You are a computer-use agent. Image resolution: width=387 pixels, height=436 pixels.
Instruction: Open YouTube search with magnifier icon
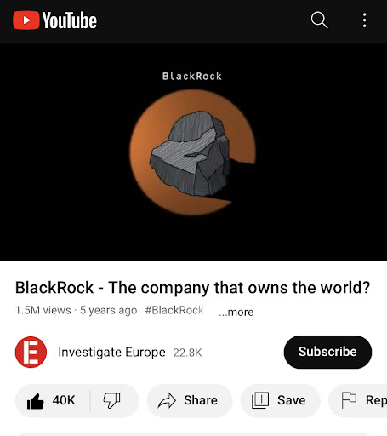pyautogui.click(x=319, y=20)
